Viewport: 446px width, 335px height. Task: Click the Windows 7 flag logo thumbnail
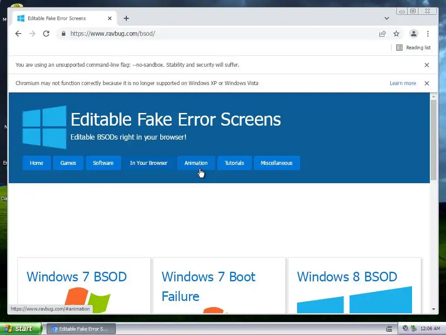click(87, 300)
